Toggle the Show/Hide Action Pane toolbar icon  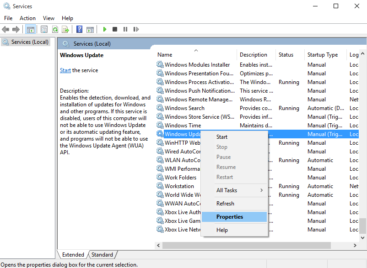[x=90, y=29]
